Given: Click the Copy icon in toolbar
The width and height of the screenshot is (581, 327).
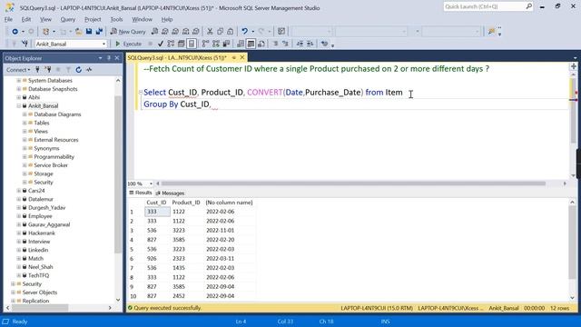Looking at the screenshot, I should tap(220, 32).
